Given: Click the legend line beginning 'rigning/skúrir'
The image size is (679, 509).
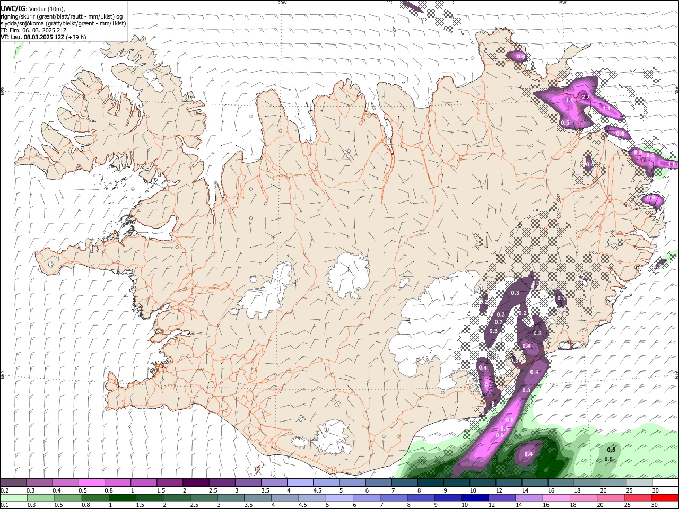Looking at the screenshot, I should pyautogui.click(x=62, y=16).
